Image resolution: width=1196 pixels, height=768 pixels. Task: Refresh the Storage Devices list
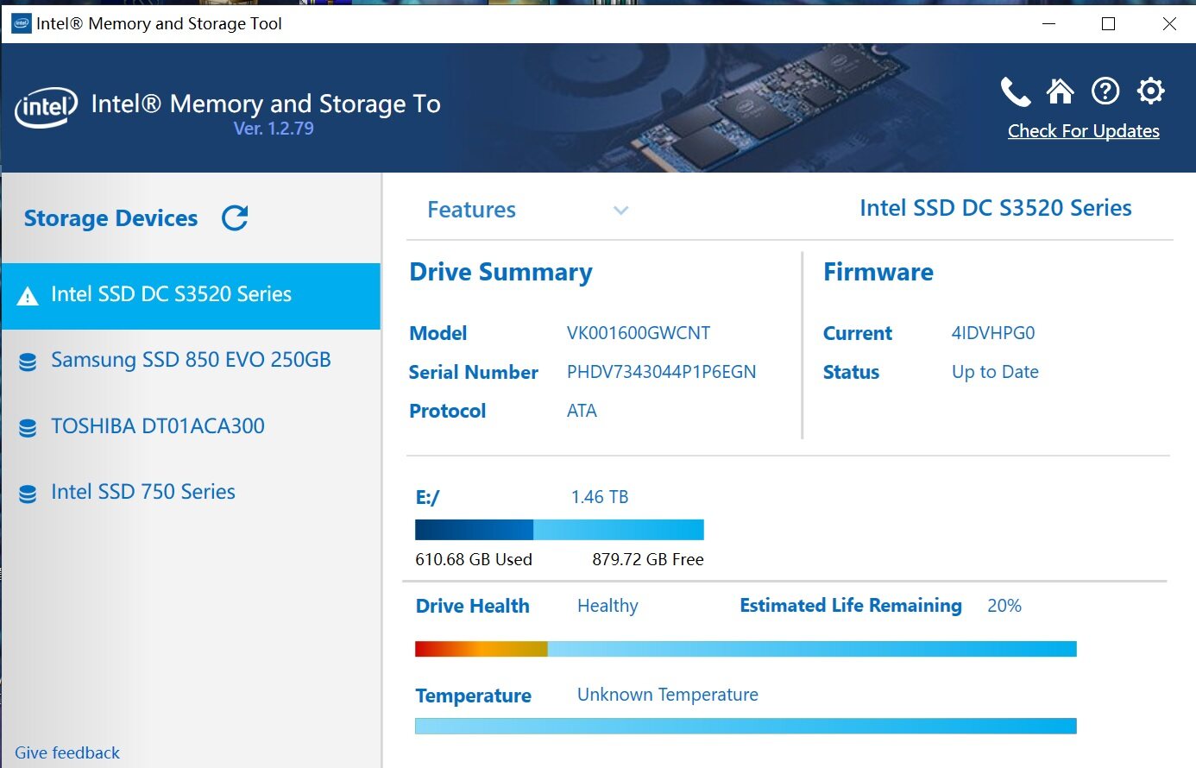point(235,218)
